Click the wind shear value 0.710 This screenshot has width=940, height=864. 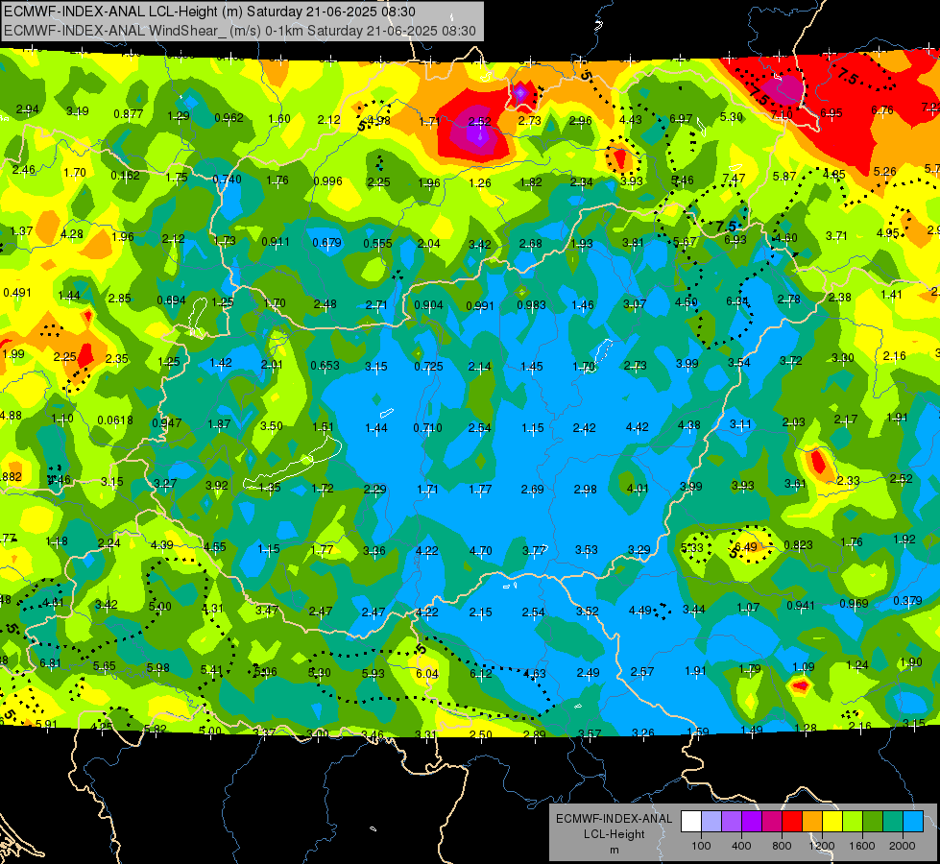tap(428, 428)
